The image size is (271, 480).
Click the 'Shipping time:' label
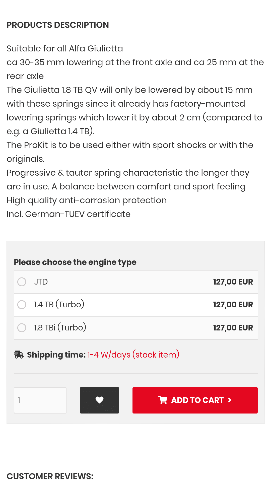[56, 355]
